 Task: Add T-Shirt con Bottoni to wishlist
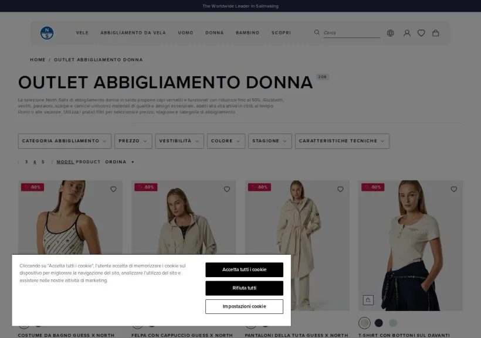pyautogui.click(x=453, y=189)
